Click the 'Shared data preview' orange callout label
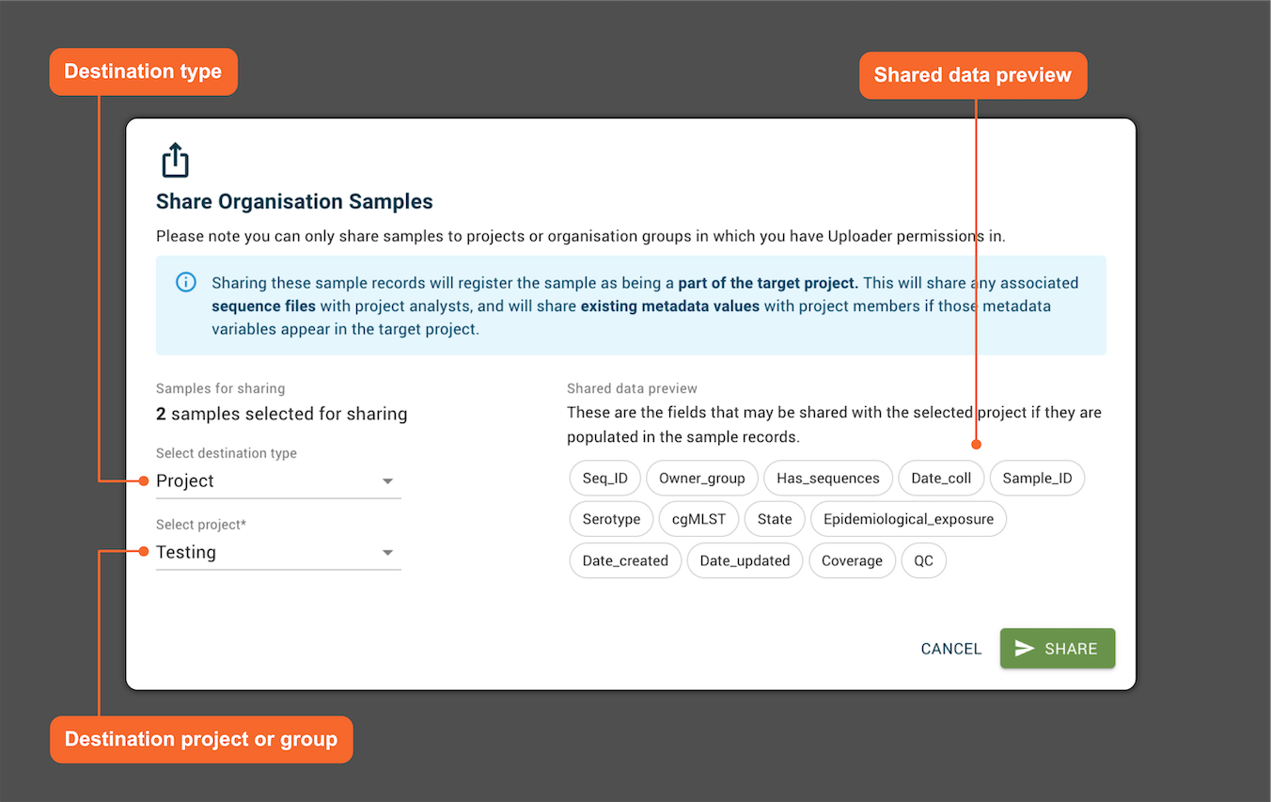This screenshot has width=1271, height=802. [x=972, y=74]
